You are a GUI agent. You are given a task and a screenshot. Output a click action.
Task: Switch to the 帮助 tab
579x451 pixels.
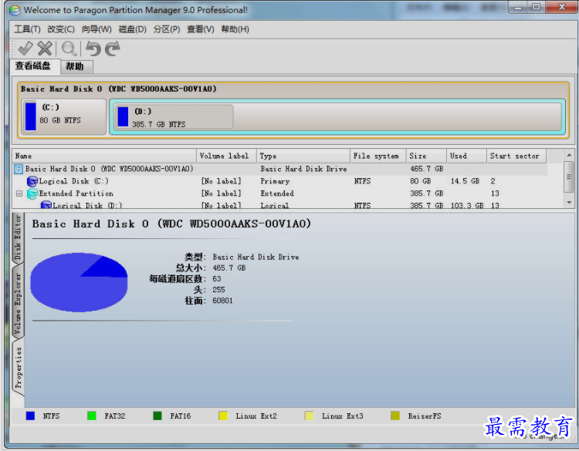pyautogui.click(x=75, y=67)
